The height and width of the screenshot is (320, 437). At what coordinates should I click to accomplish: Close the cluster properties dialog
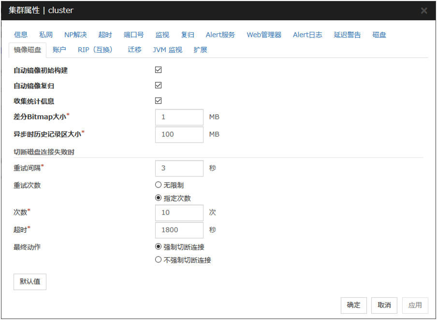point(423,11)
